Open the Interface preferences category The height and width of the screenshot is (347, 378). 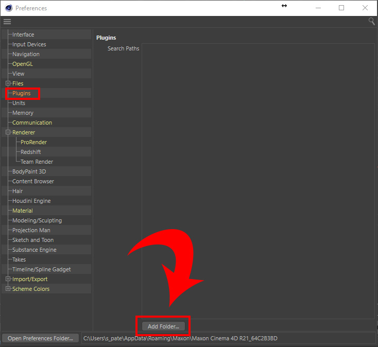click(23, 34)
